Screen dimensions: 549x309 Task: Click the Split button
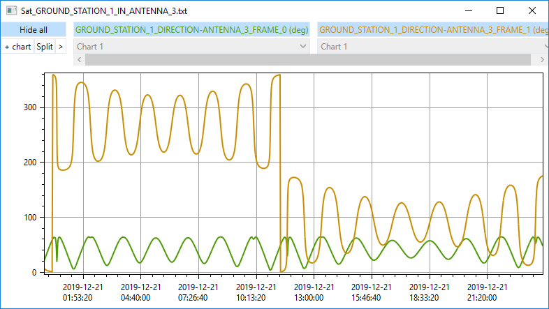pyautogui.click(x=45, y=47)
